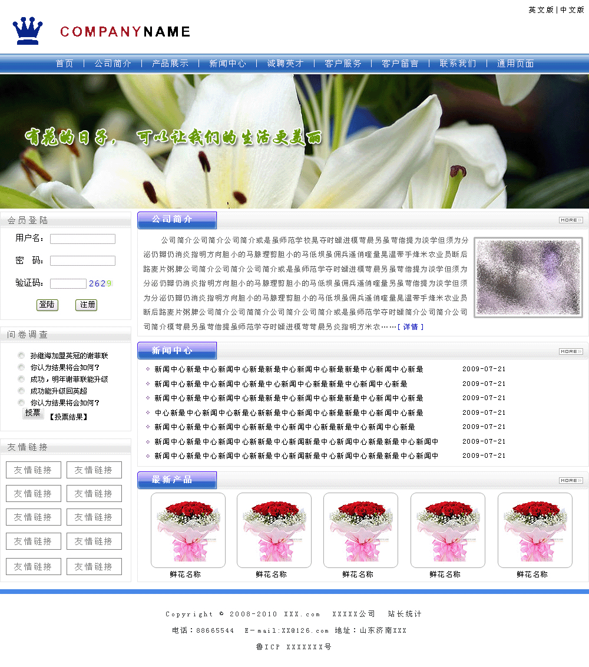589x667 pixels.
Task: Go to 联系我们 navigation item
Action: (x=458, y=64)
